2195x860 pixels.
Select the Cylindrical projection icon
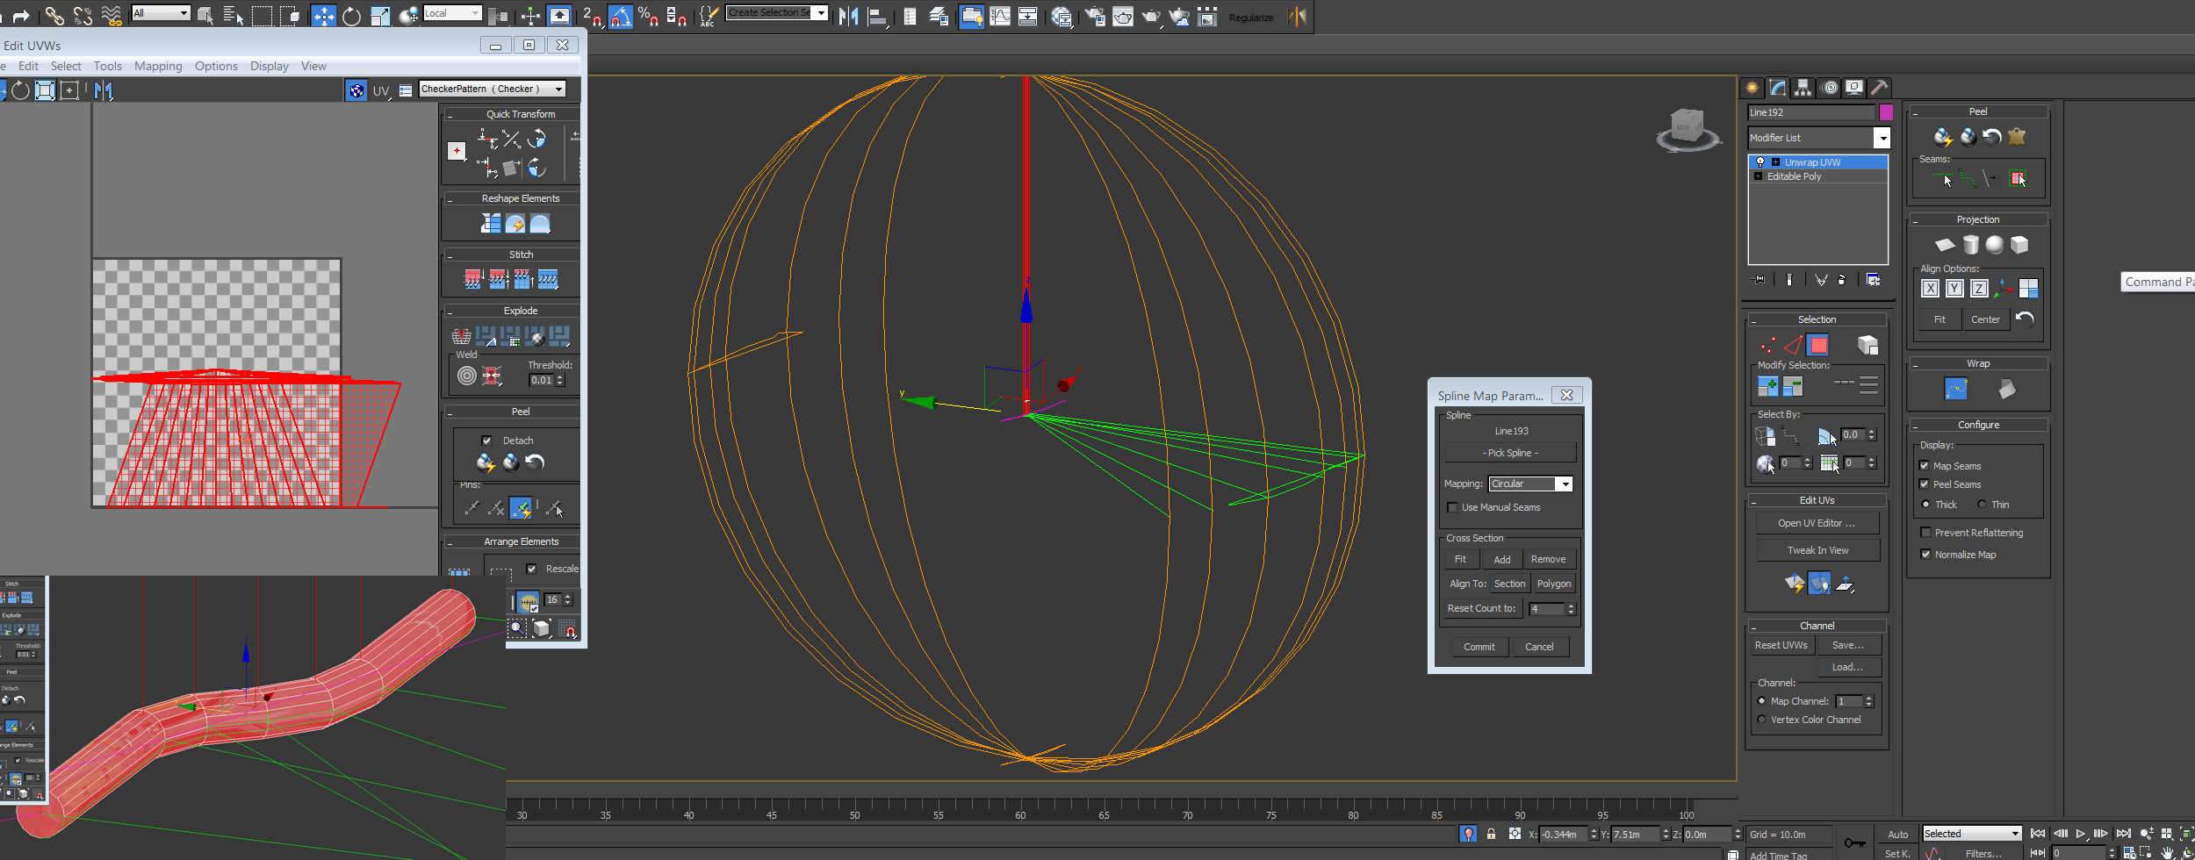[1970, 245]
